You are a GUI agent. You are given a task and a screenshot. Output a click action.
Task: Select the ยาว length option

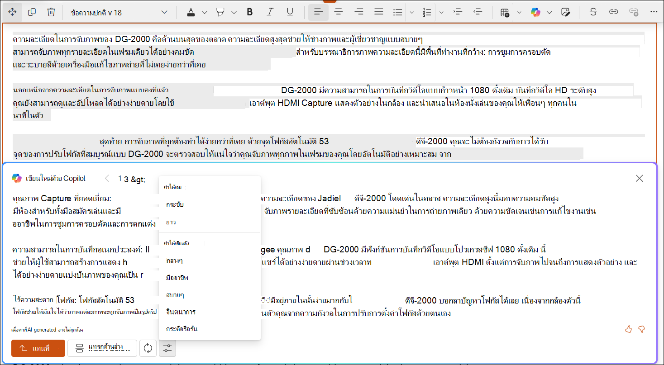pos(210,222)
